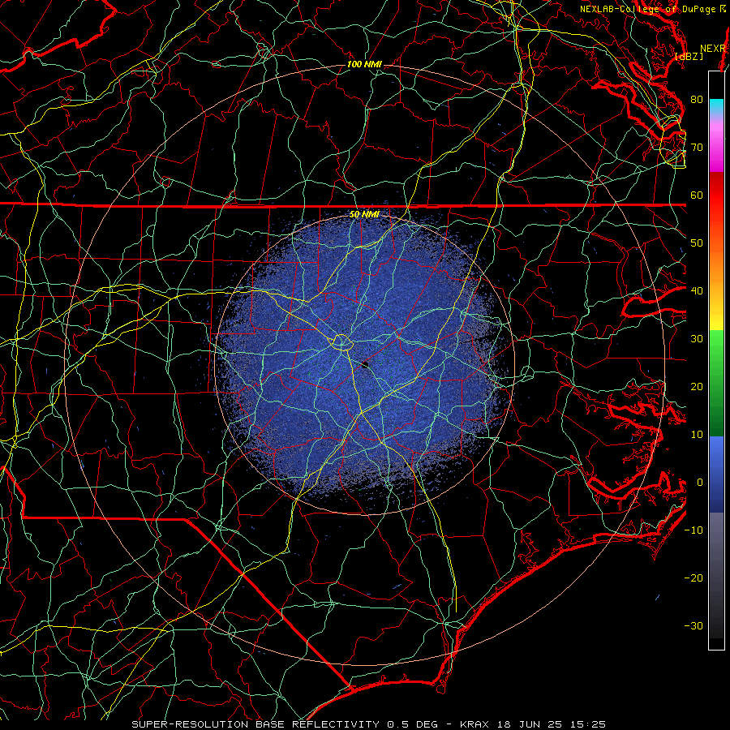Click the KRAX radar site black dot
The width and height of the screenshot is (730, 730).
tap(366, 365)
